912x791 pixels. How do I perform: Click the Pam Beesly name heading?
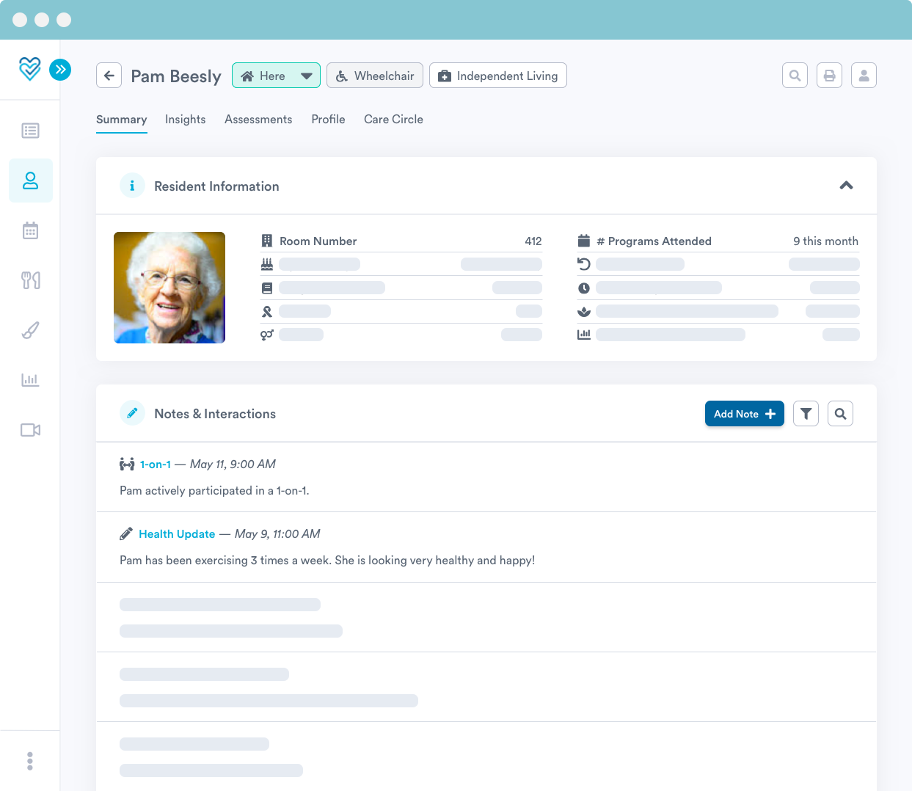[x=176, y=76]
